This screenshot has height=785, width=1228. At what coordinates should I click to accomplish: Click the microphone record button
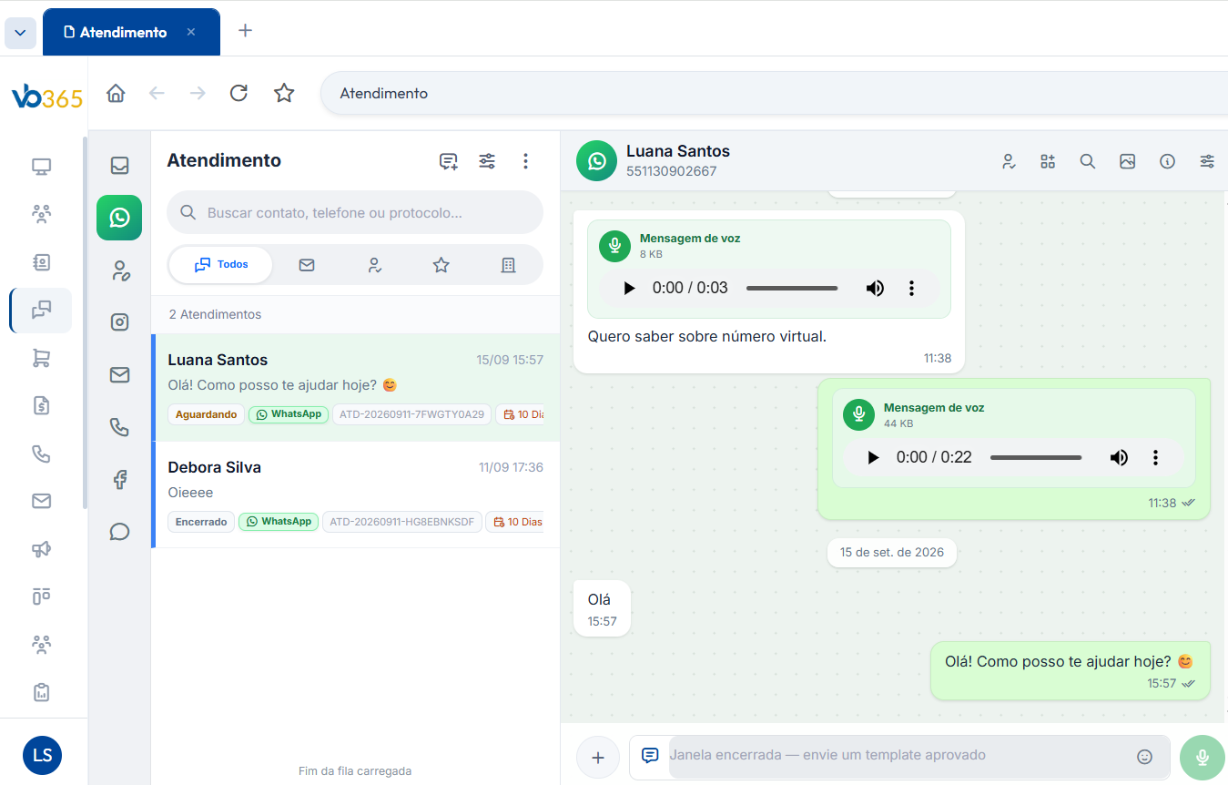tap(1203, 757)
